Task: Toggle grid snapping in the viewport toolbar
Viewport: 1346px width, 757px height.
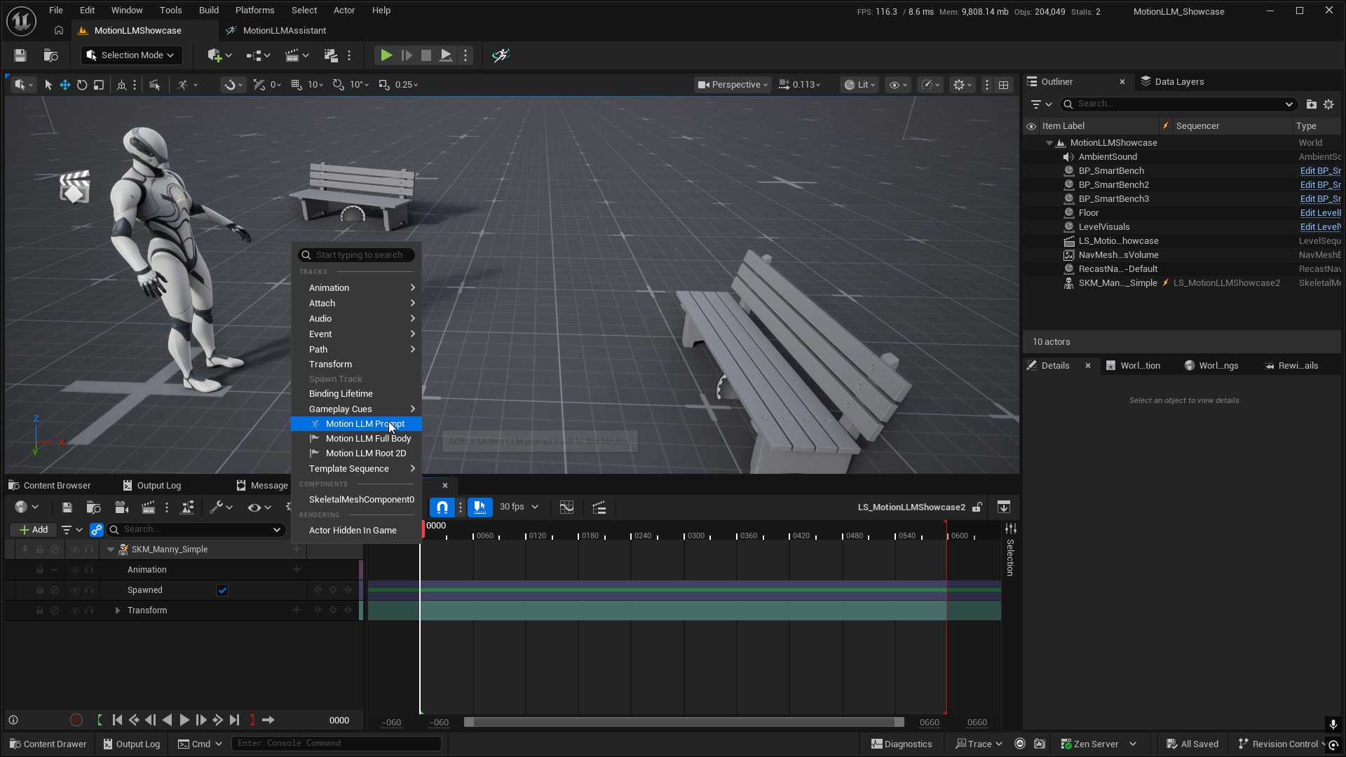Action: click(297, 85)
